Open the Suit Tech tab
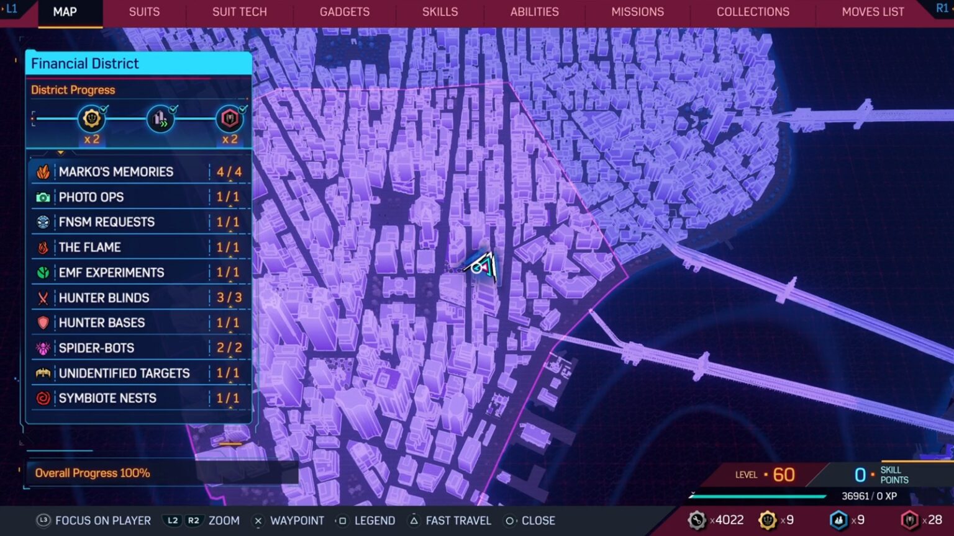Viewport: 954px width, 536px height. pos(240,12)
